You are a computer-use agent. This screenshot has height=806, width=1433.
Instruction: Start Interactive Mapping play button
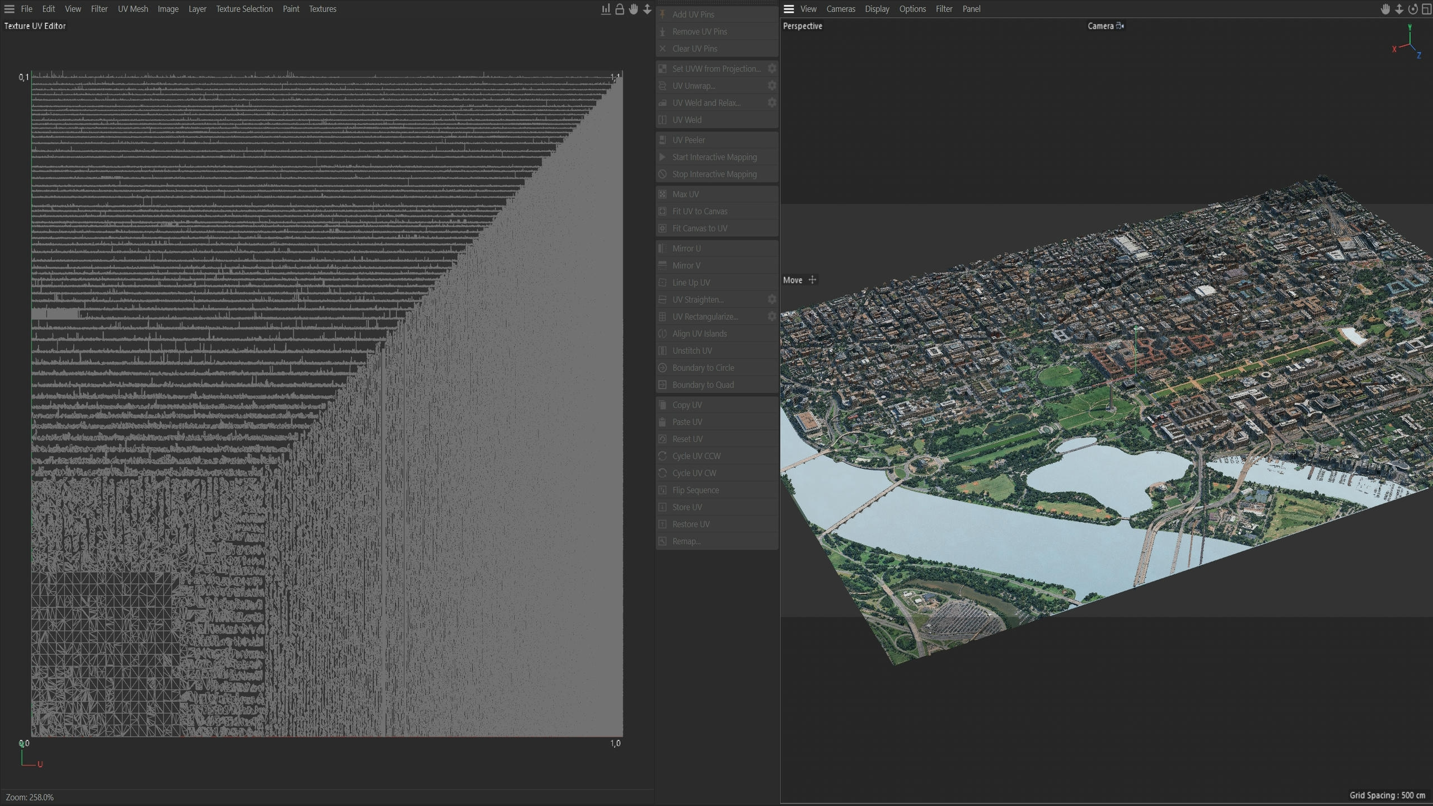(x=662, y=157)
